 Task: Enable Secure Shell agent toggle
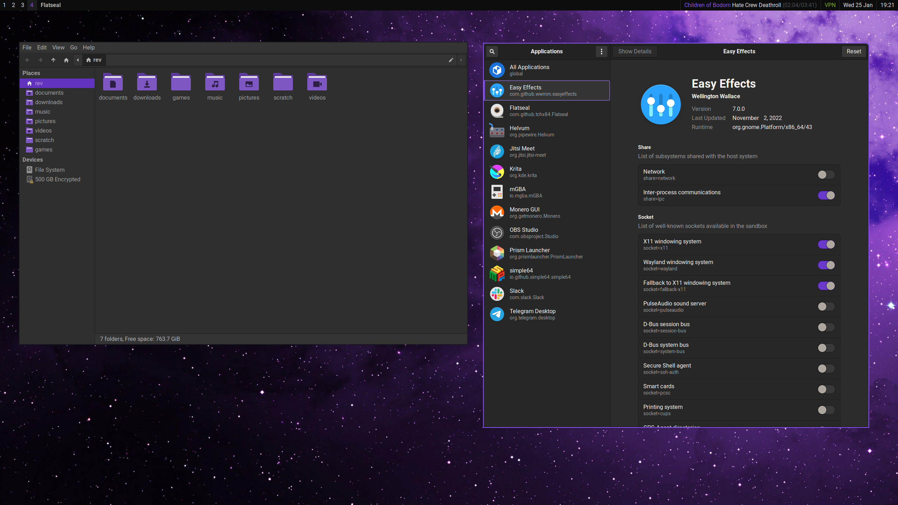(826, 369)
